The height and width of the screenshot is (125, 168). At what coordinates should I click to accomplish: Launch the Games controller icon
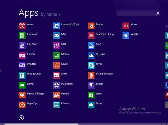click(x=22, y=85)
